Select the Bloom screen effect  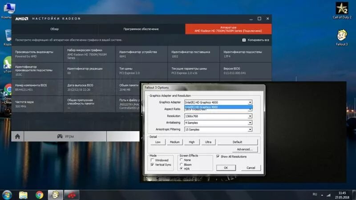pyautogui.click(x=181, y=164)
